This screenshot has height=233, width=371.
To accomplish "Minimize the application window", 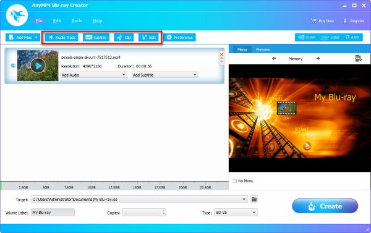I will 345,6.
